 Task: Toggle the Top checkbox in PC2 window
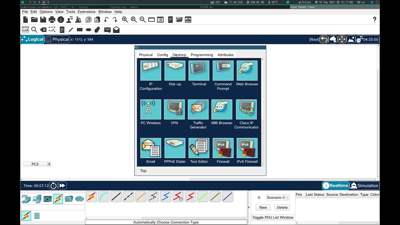(138, 171)
